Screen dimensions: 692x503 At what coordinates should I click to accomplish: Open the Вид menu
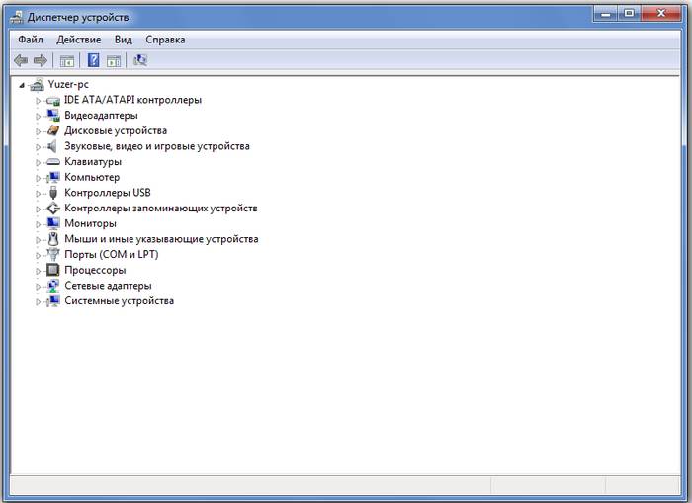(123, 40)
